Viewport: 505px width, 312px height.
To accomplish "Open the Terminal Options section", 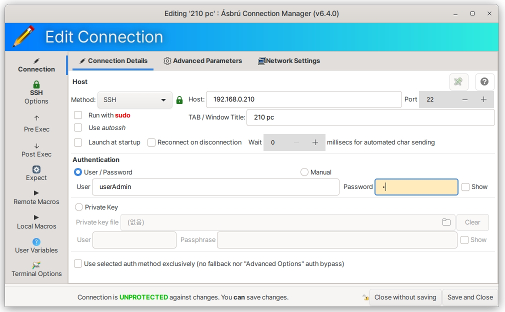I will (36, 269).
